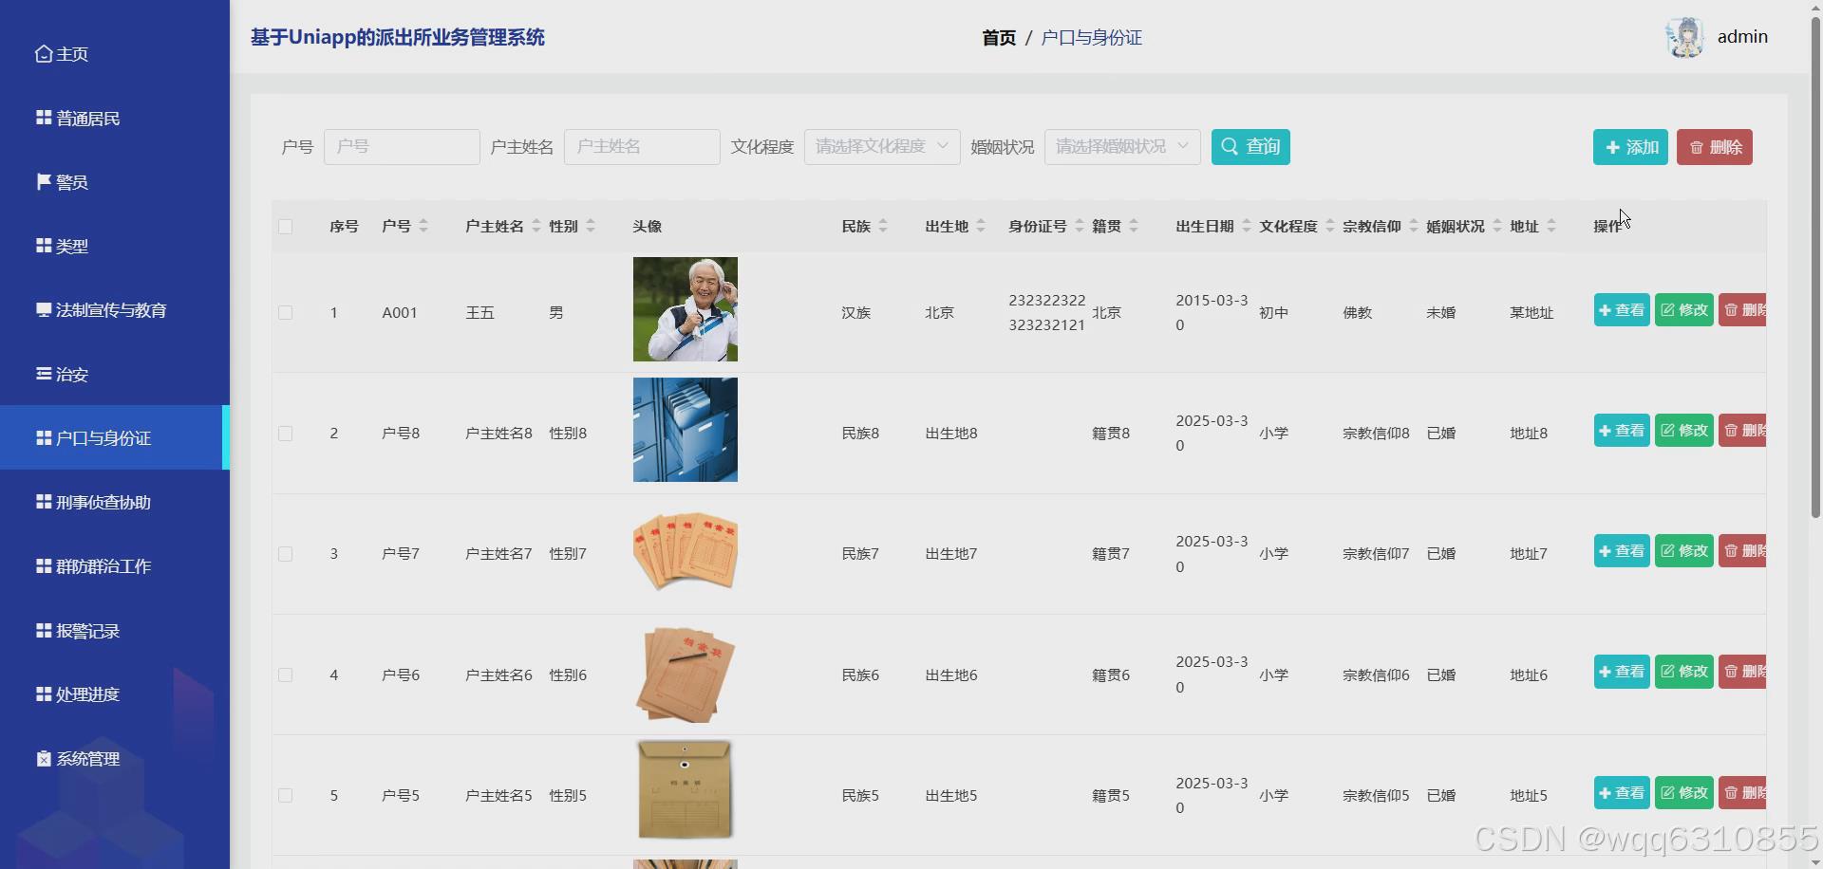Screen dimensions: 1823x869
Task: Check the row for 王五
Action: coord(285,313)
